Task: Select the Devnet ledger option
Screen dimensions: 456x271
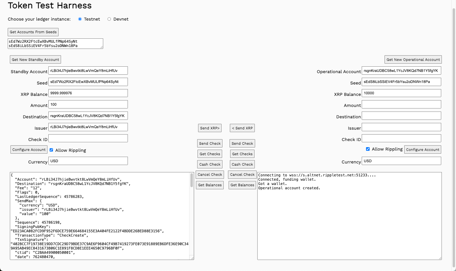Action: (109, 19)
